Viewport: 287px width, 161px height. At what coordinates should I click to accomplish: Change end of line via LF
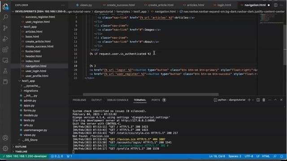tap(258, 156)
